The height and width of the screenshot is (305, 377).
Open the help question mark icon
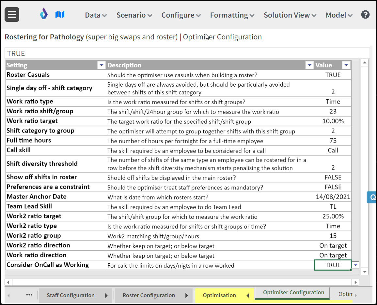point(365,15)
